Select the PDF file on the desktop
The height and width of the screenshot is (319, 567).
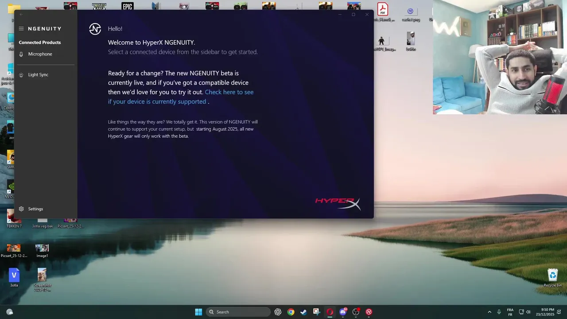coord(382,12)
